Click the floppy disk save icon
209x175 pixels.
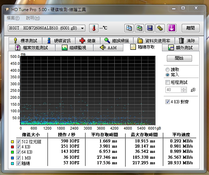tap(150, 28)
